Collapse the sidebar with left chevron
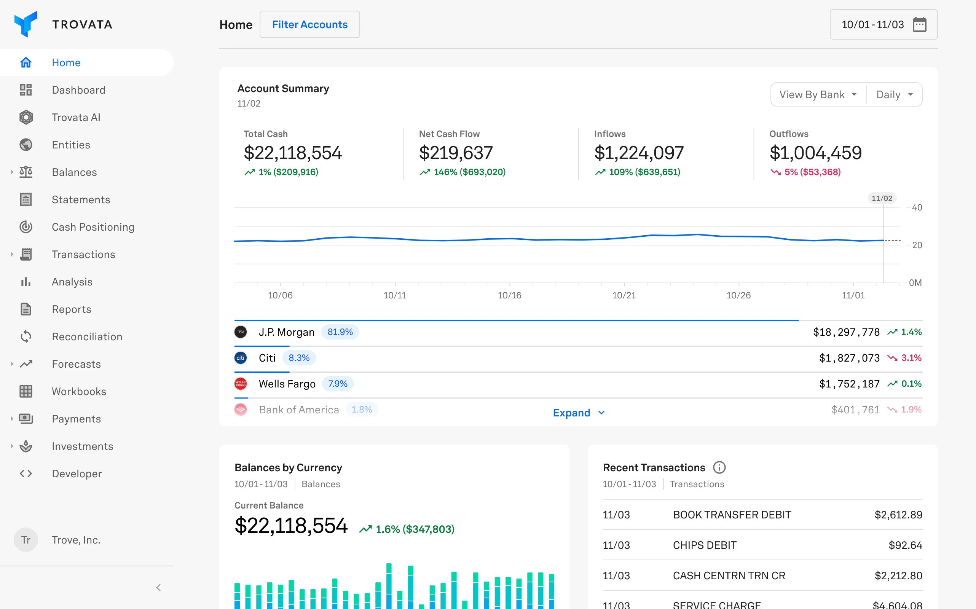This screenshot has height=609, width=976. [158, 588]
